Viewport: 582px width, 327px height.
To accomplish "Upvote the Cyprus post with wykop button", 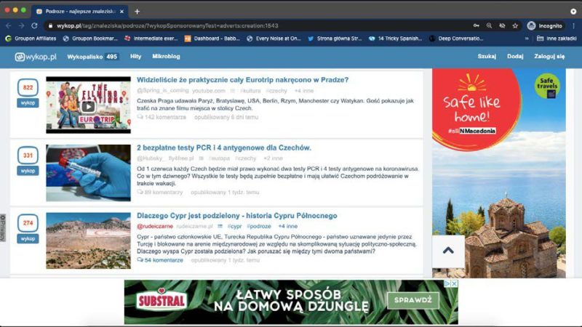I will tap(28, 238).
